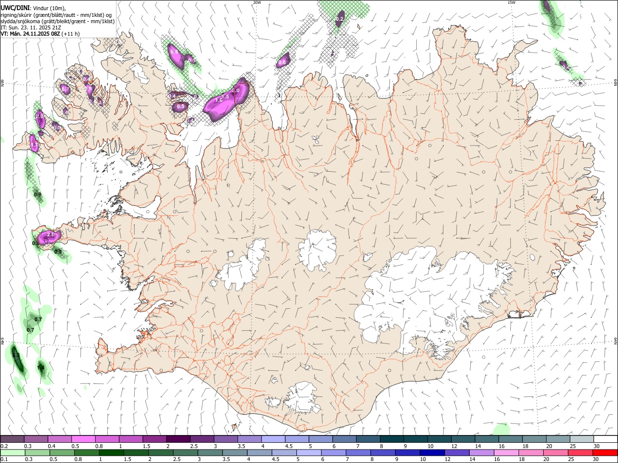The height and width of the screenshot is (463, 618).
Task: Select the dark teal swatch at 8 in top legend row
Action: click(x=392, y=439)
